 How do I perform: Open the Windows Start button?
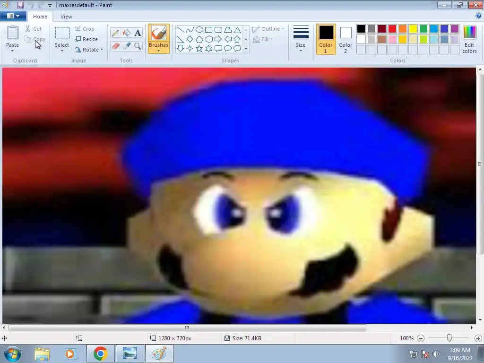pos(13,354)
